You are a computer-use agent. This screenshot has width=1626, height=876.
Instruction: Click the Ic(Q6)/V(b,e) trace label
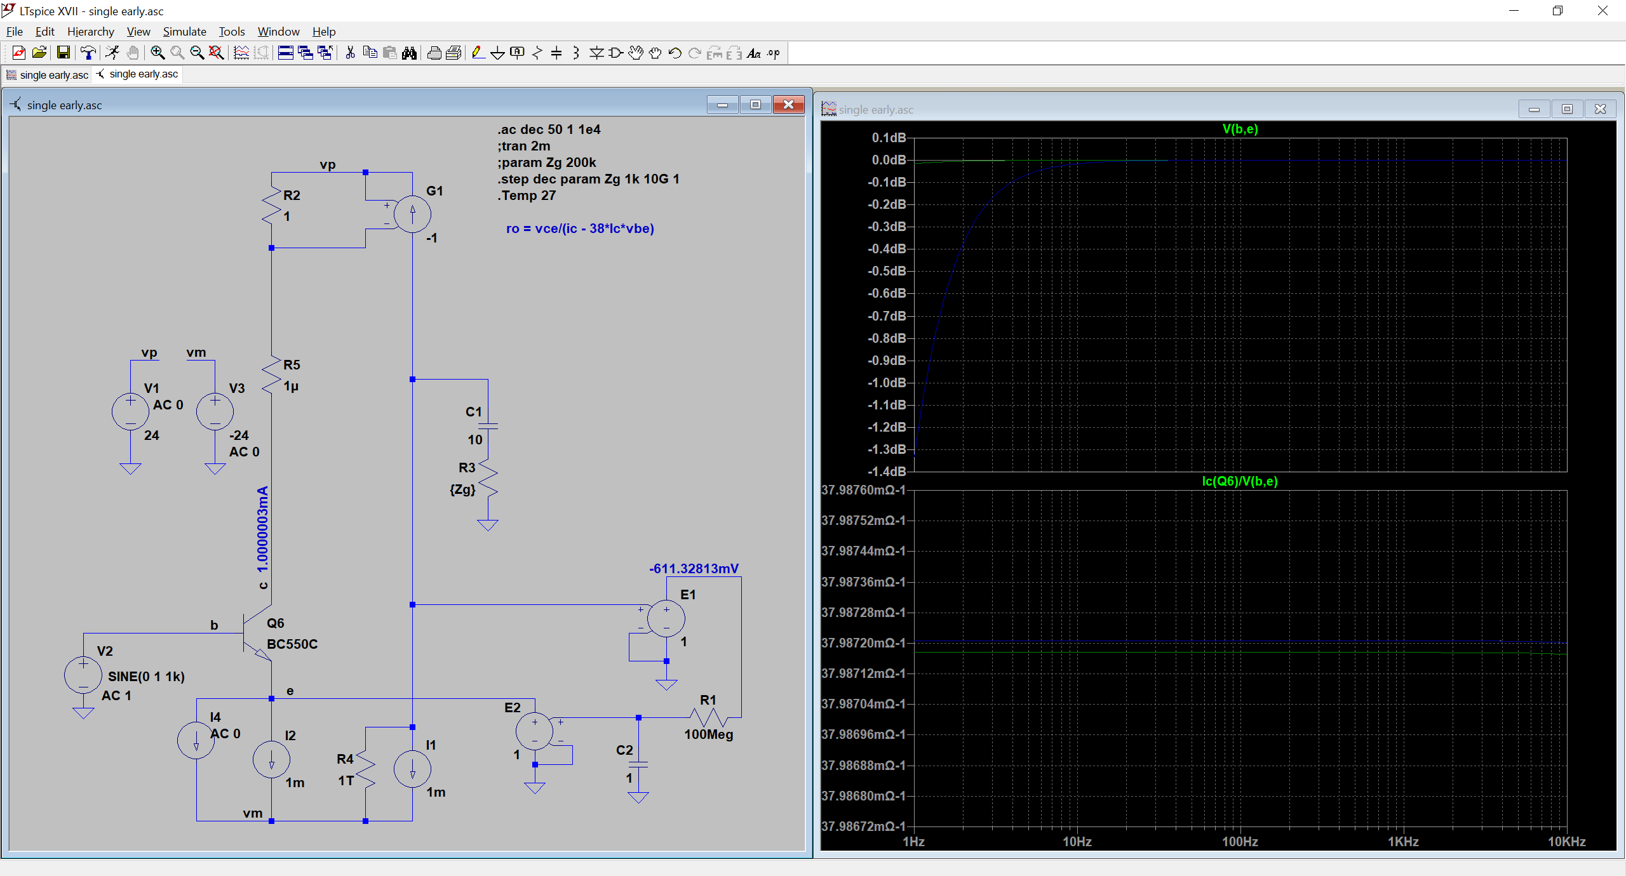pos(1240,481)
